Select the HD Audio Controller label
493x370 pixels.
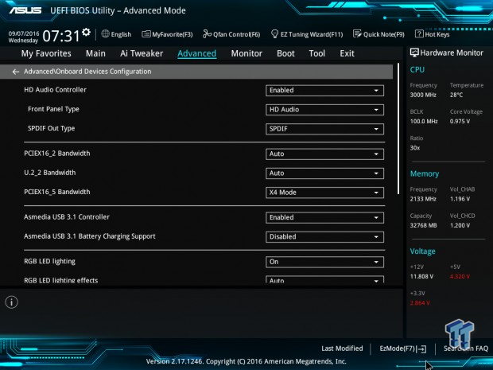(x=55, y=90)
